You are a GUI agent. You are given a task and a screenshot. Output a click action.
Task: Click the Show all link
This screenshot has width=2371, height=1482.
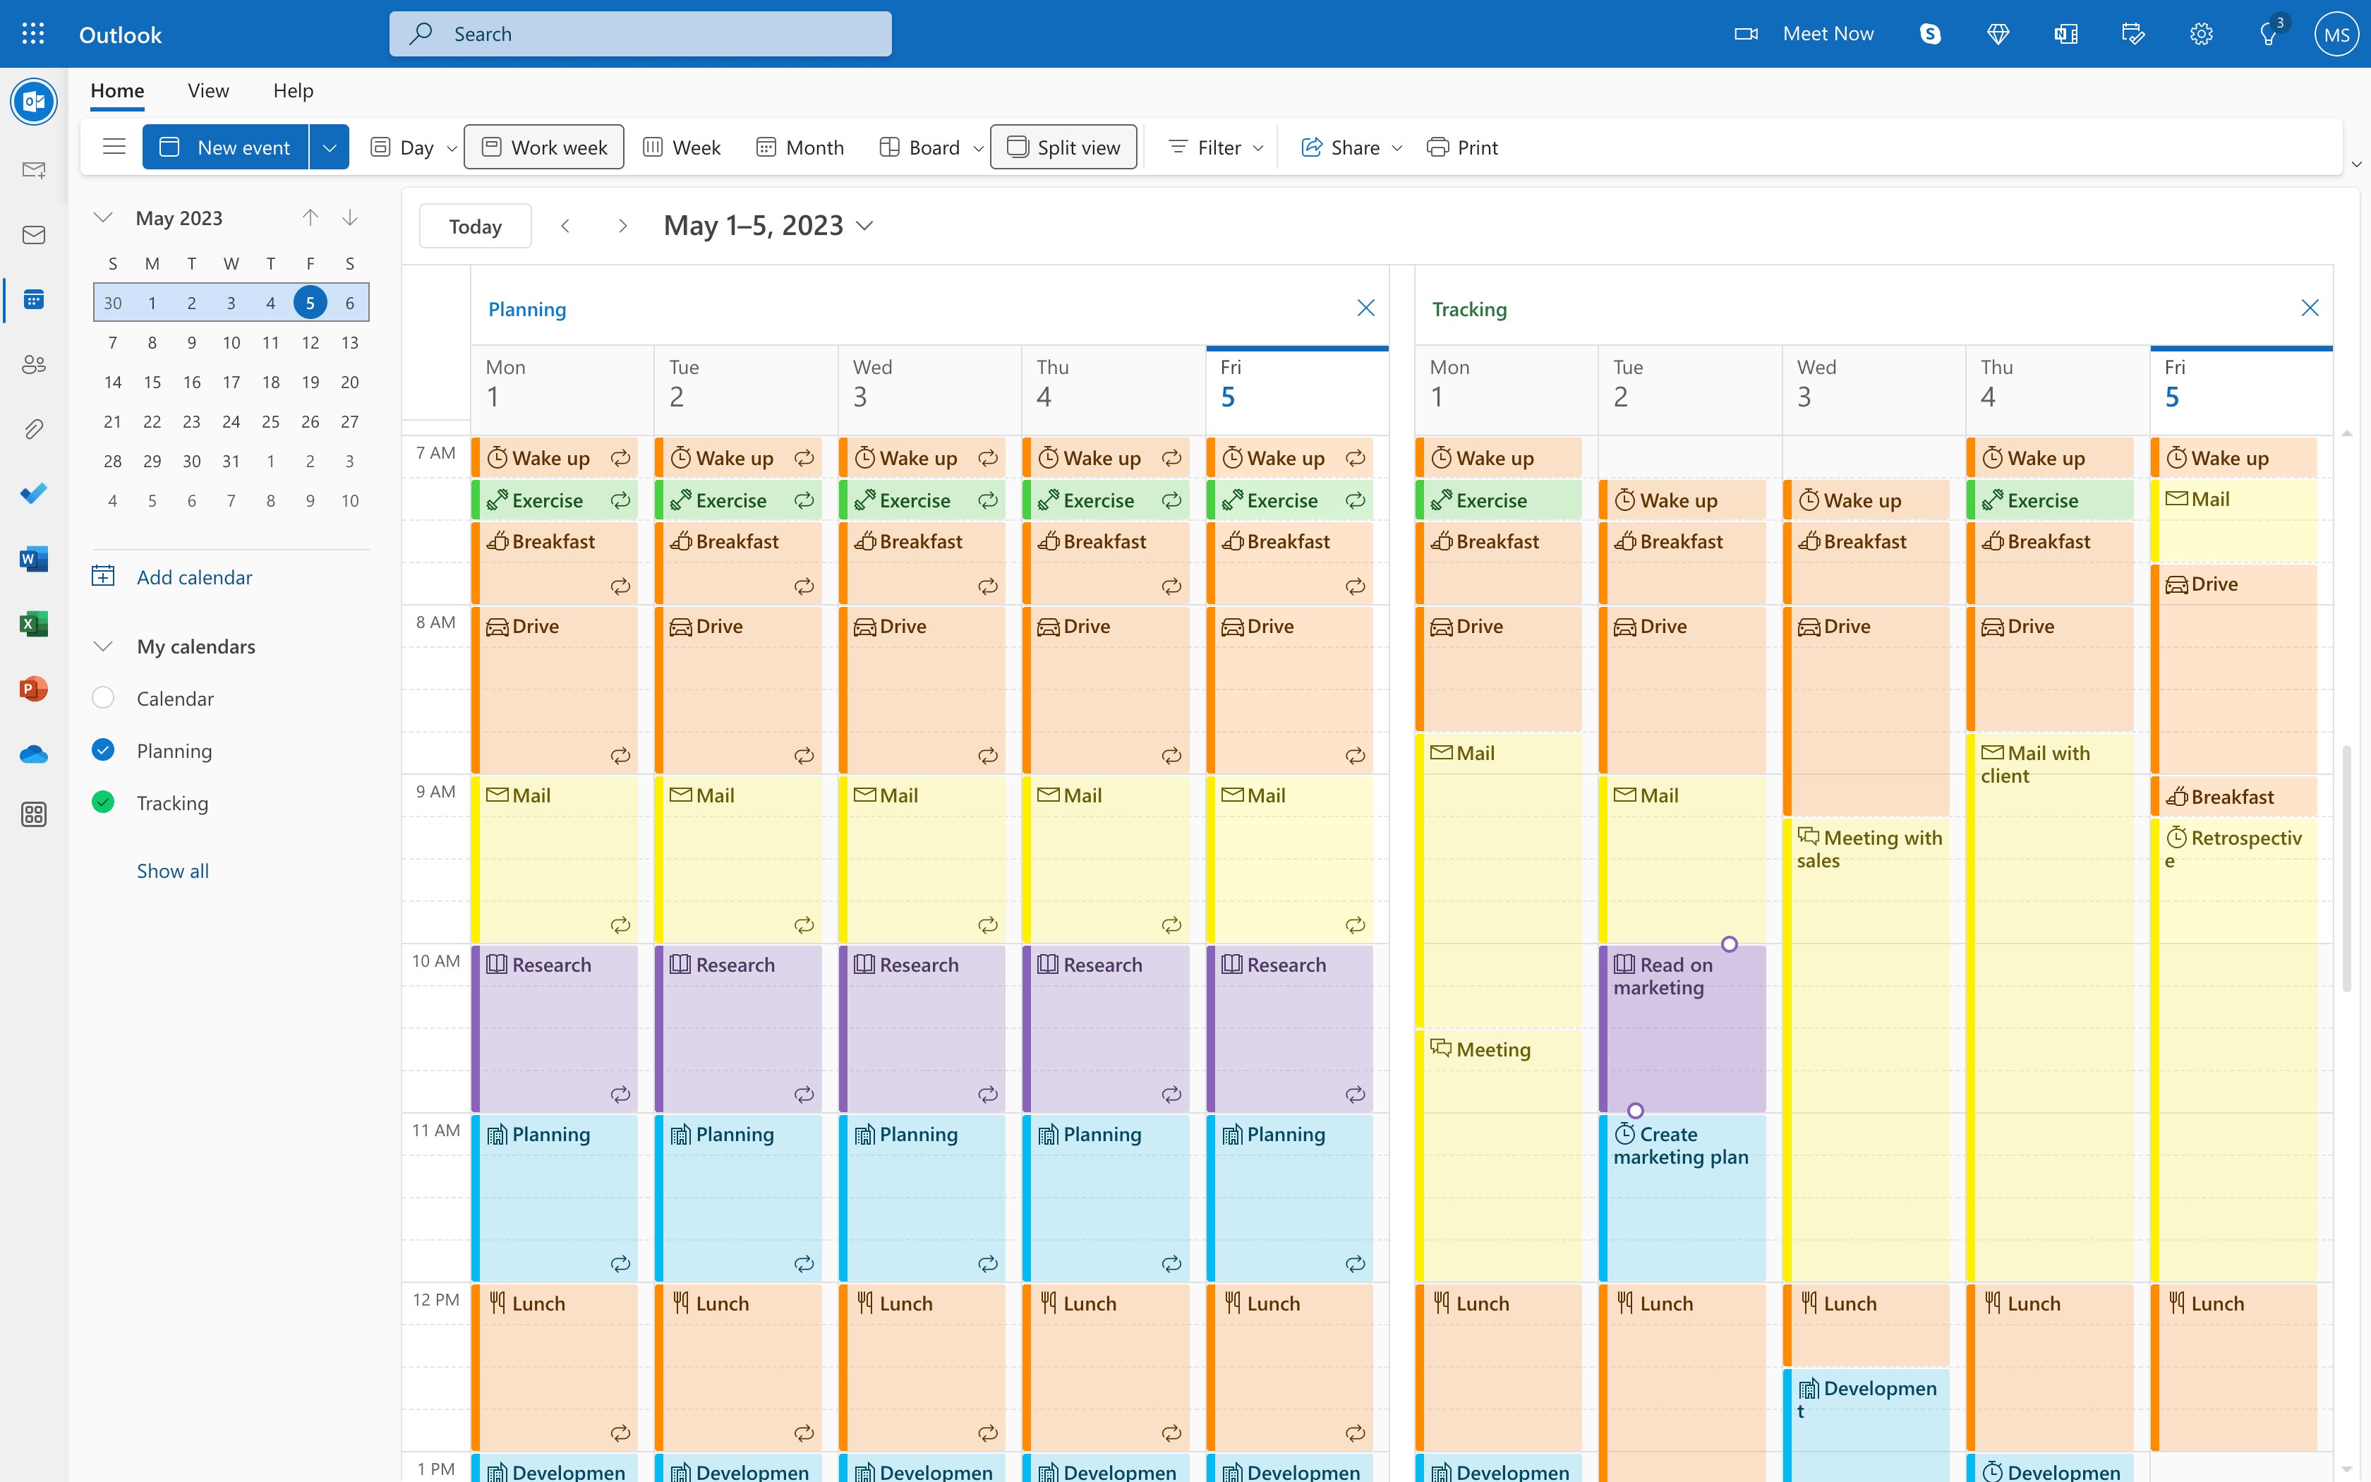tap(172, 870)
